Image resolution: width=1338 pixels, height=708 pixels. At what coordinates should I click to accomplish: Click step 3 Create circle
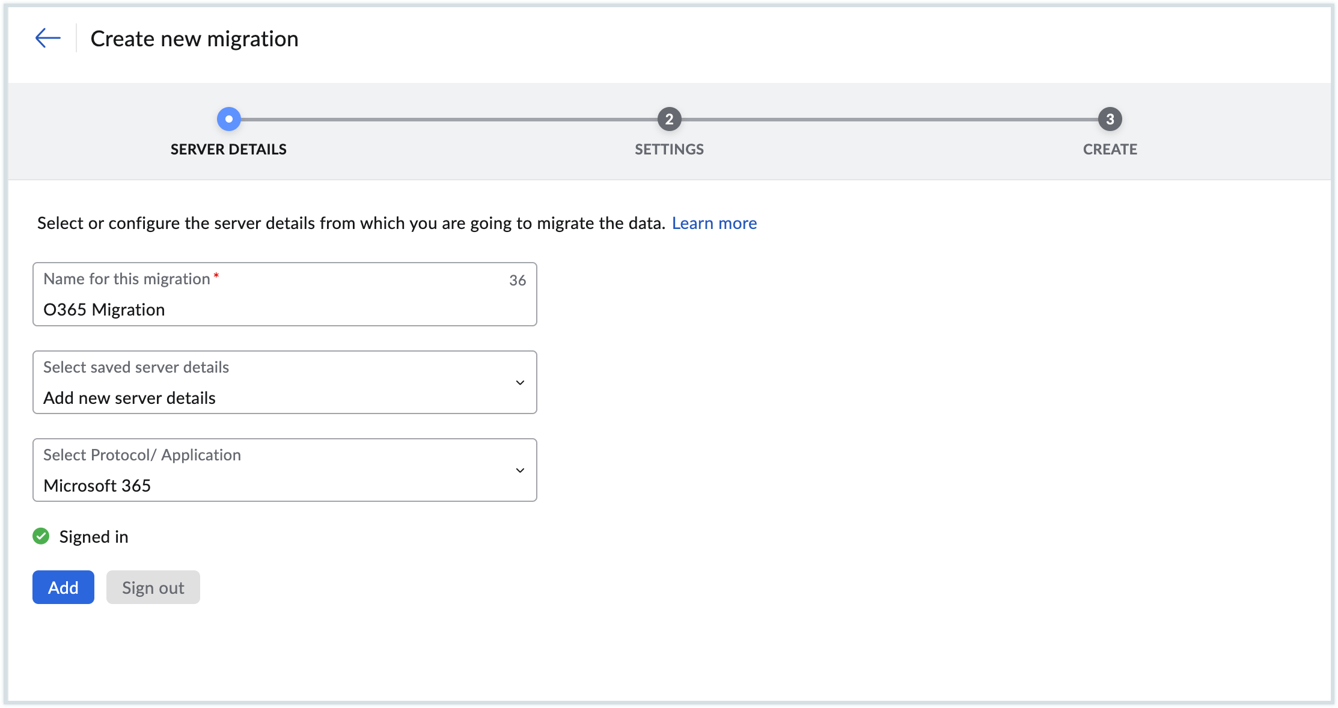pos(1110,119)
